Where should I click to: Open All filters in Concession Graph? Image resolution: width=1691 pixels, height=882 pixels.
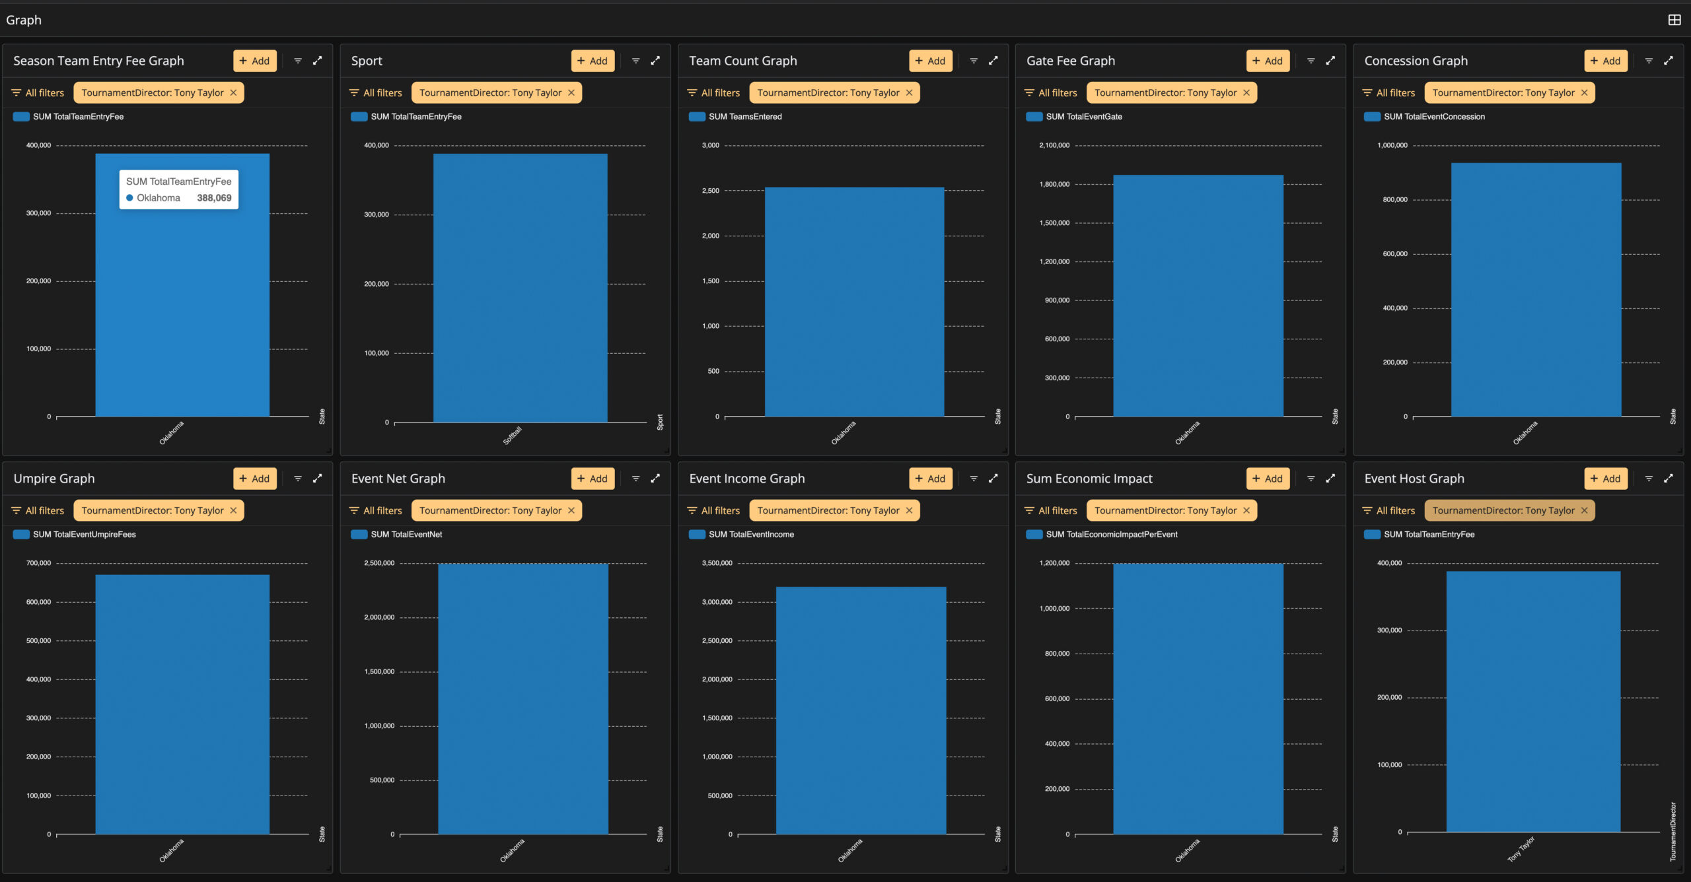pyautogui.click(x=1388, y=93)
